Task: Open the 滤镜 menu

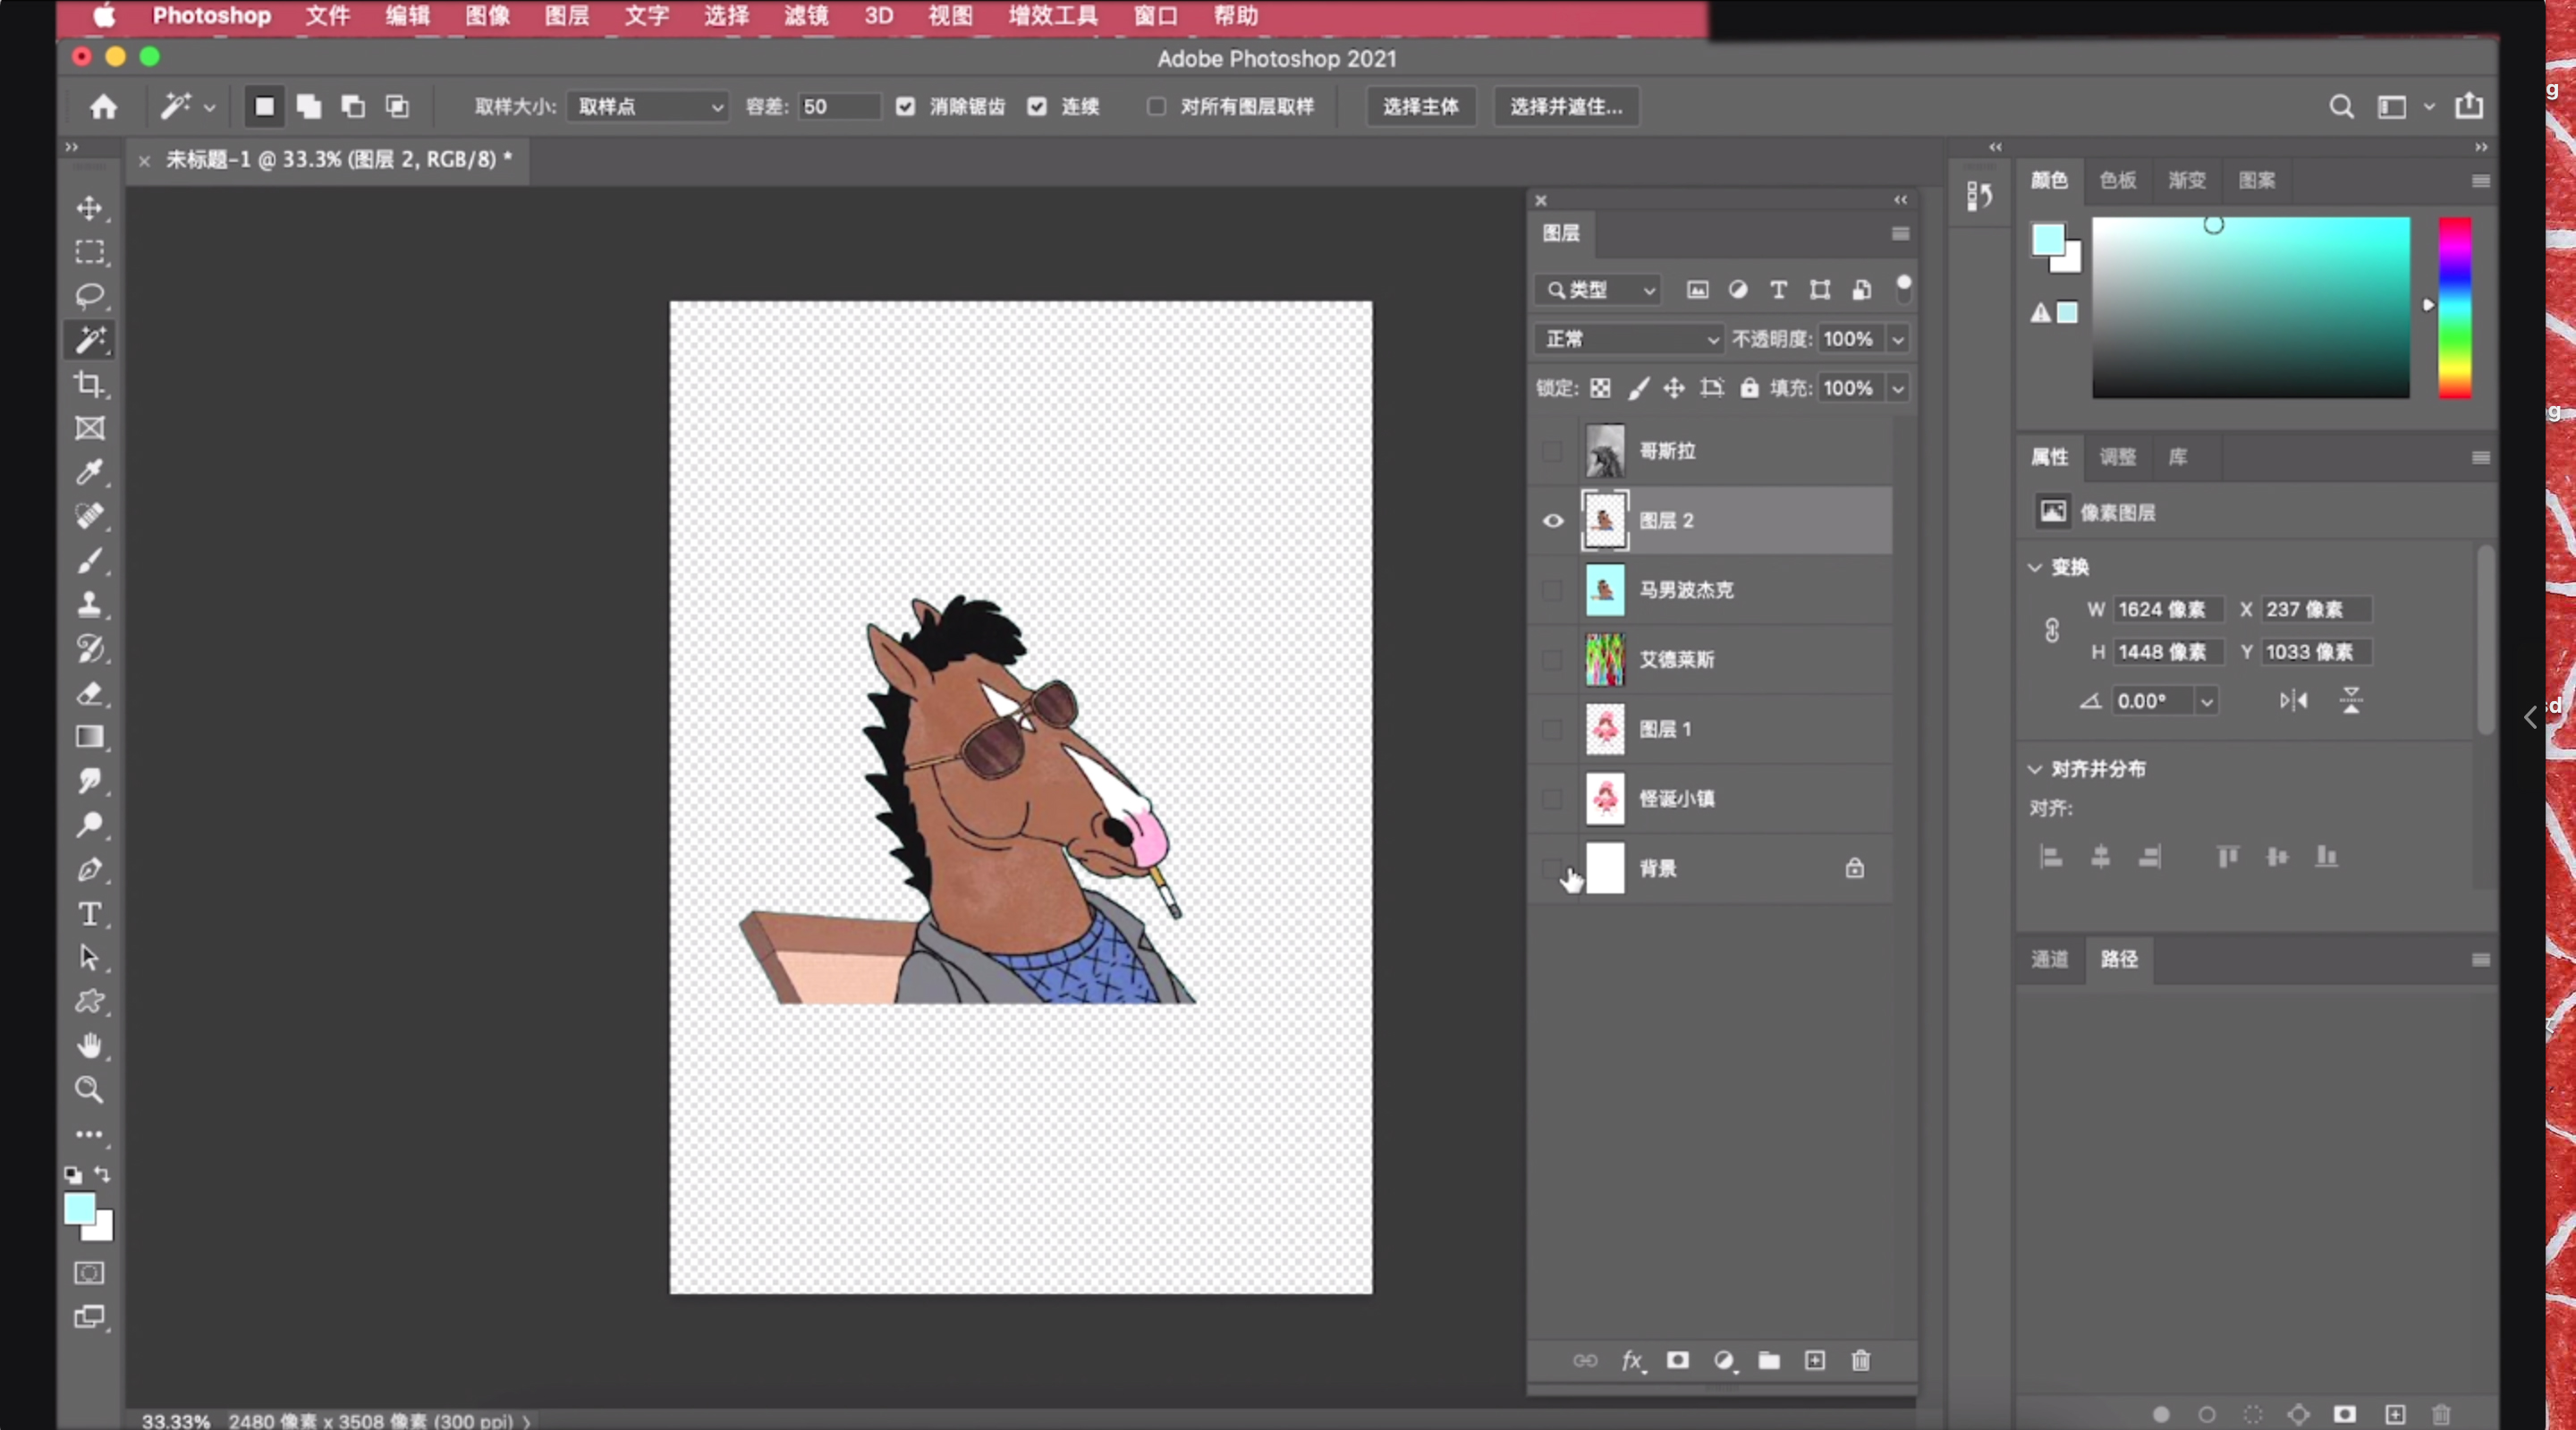Action: coord(805,16)
